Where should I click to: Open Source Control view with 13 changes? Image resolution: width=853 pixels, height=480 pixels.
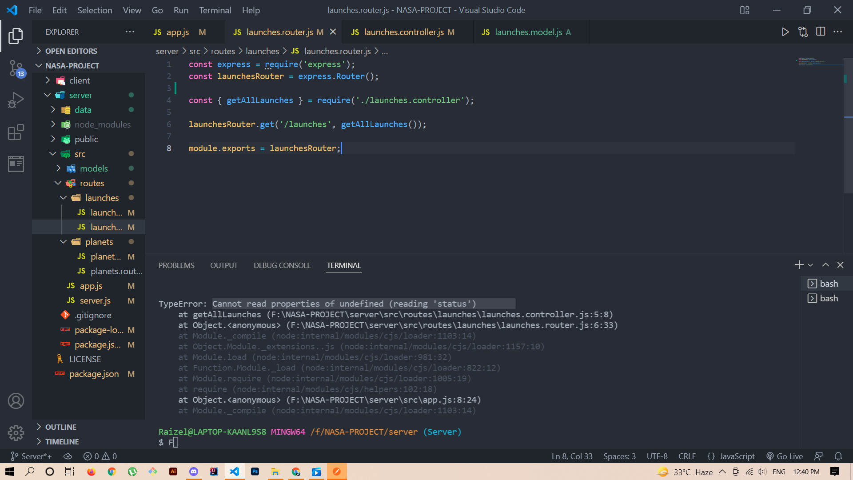(16, 68)
